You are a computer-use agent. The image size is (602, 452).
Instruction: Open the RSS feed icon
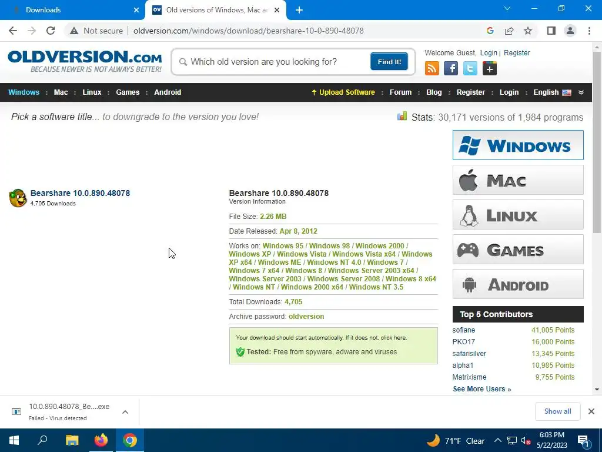pos(432,68)
